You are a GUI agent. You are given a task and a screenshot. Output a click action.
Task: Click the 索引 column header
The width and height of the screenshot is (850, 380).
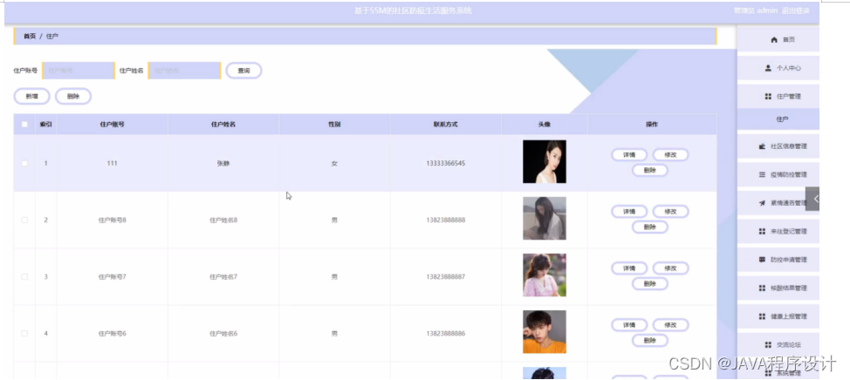point(46,124)
